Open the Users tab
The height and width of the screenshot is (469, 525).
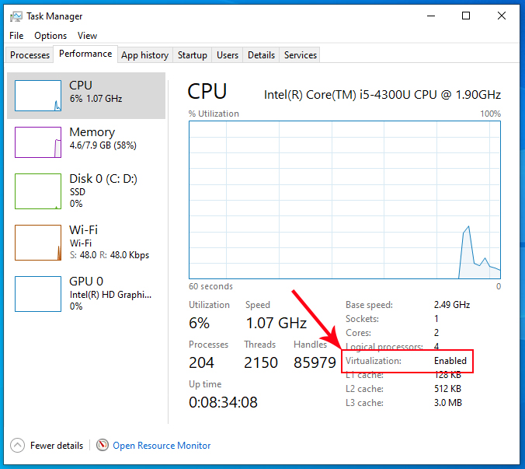[228, 55]
